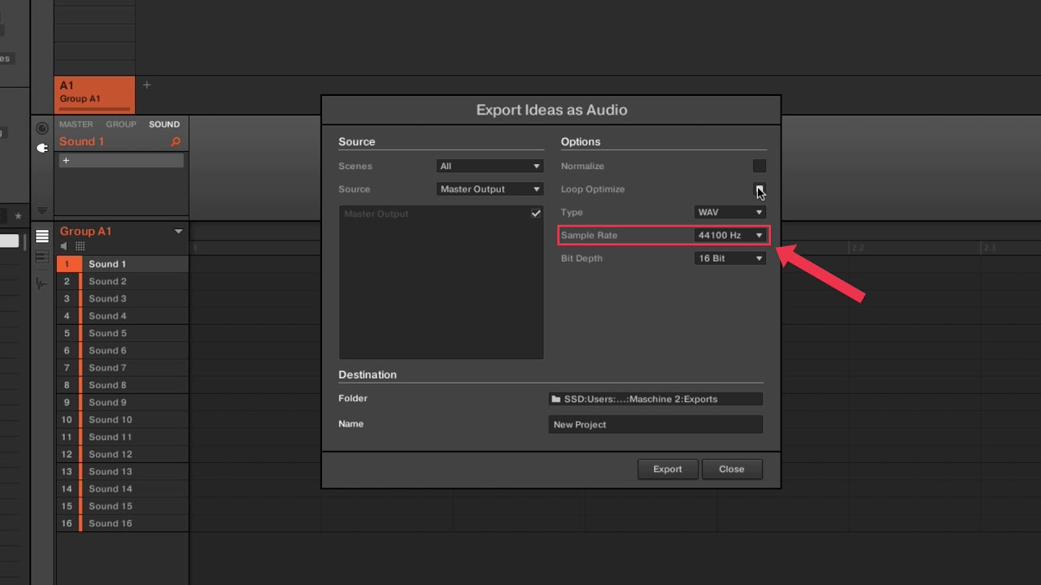
Task: Select the A1 Group A1 tab
Action: click(x=94, y=94)
